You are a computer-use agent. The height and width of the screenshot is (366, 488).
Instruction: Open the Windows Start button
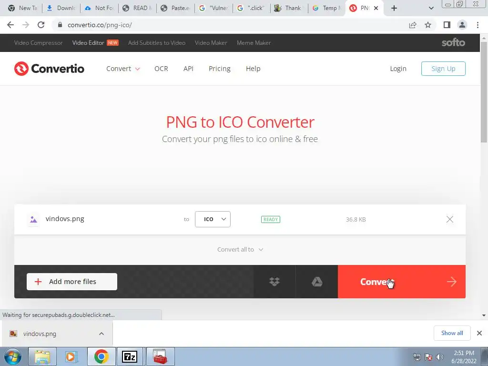pos(12,356)
